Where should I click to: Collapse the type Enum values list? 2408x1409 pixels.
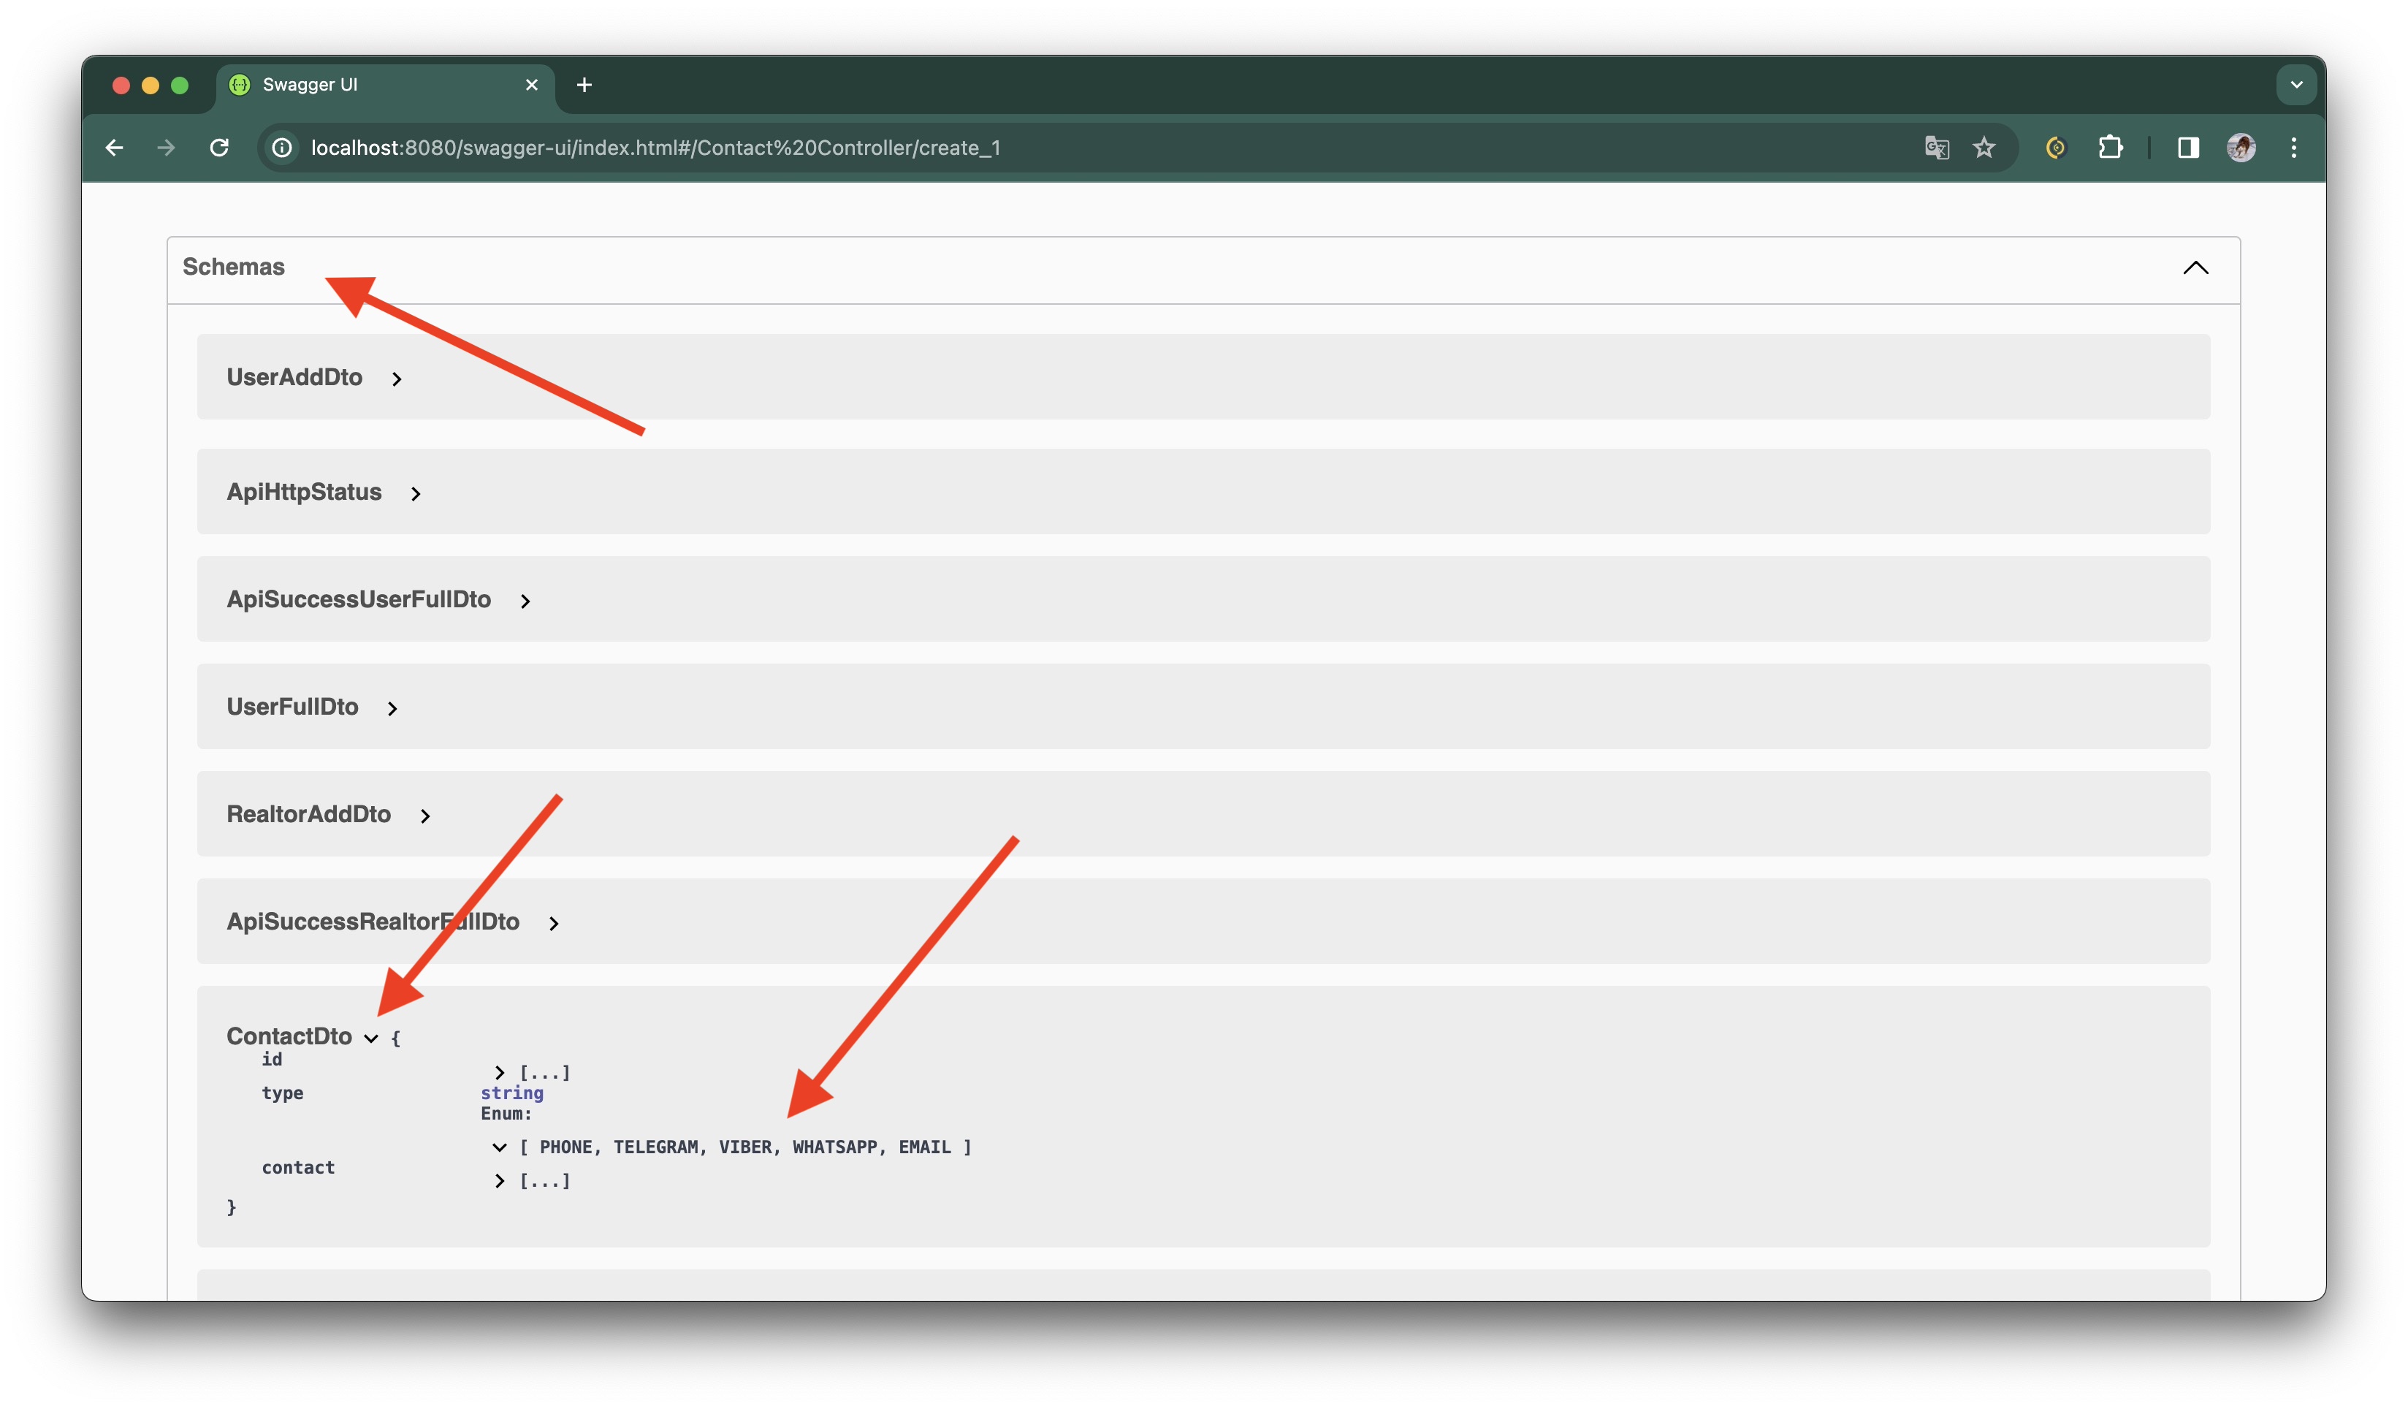[x=499, y=1147]
